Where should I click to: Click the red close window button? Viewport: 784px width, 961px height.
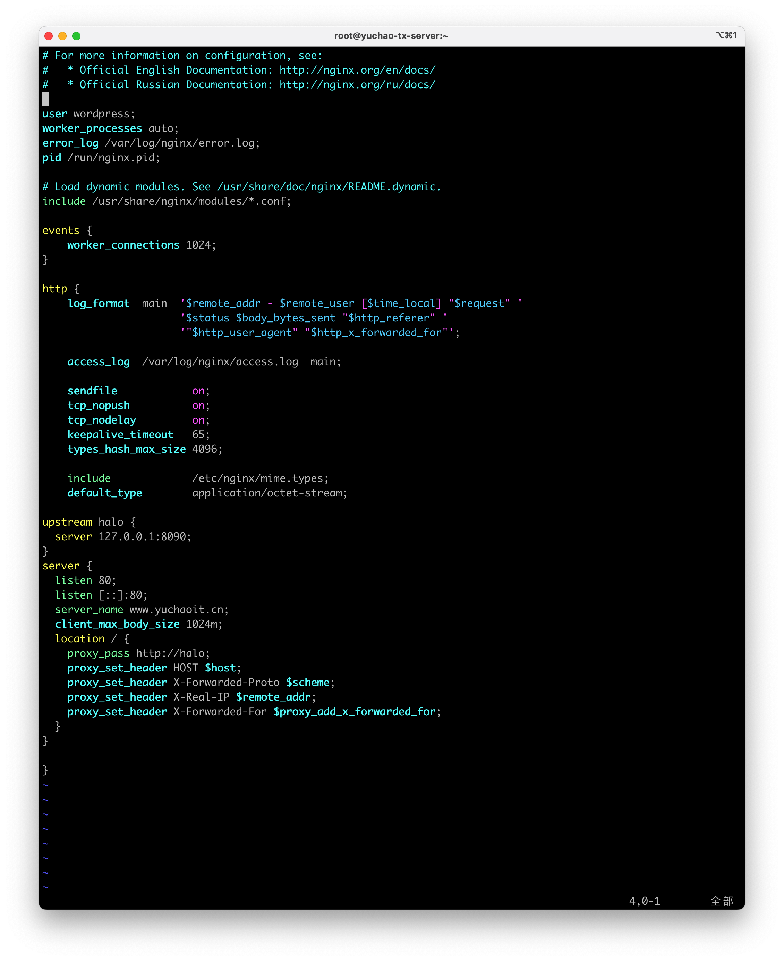click(x=49, y=36)
